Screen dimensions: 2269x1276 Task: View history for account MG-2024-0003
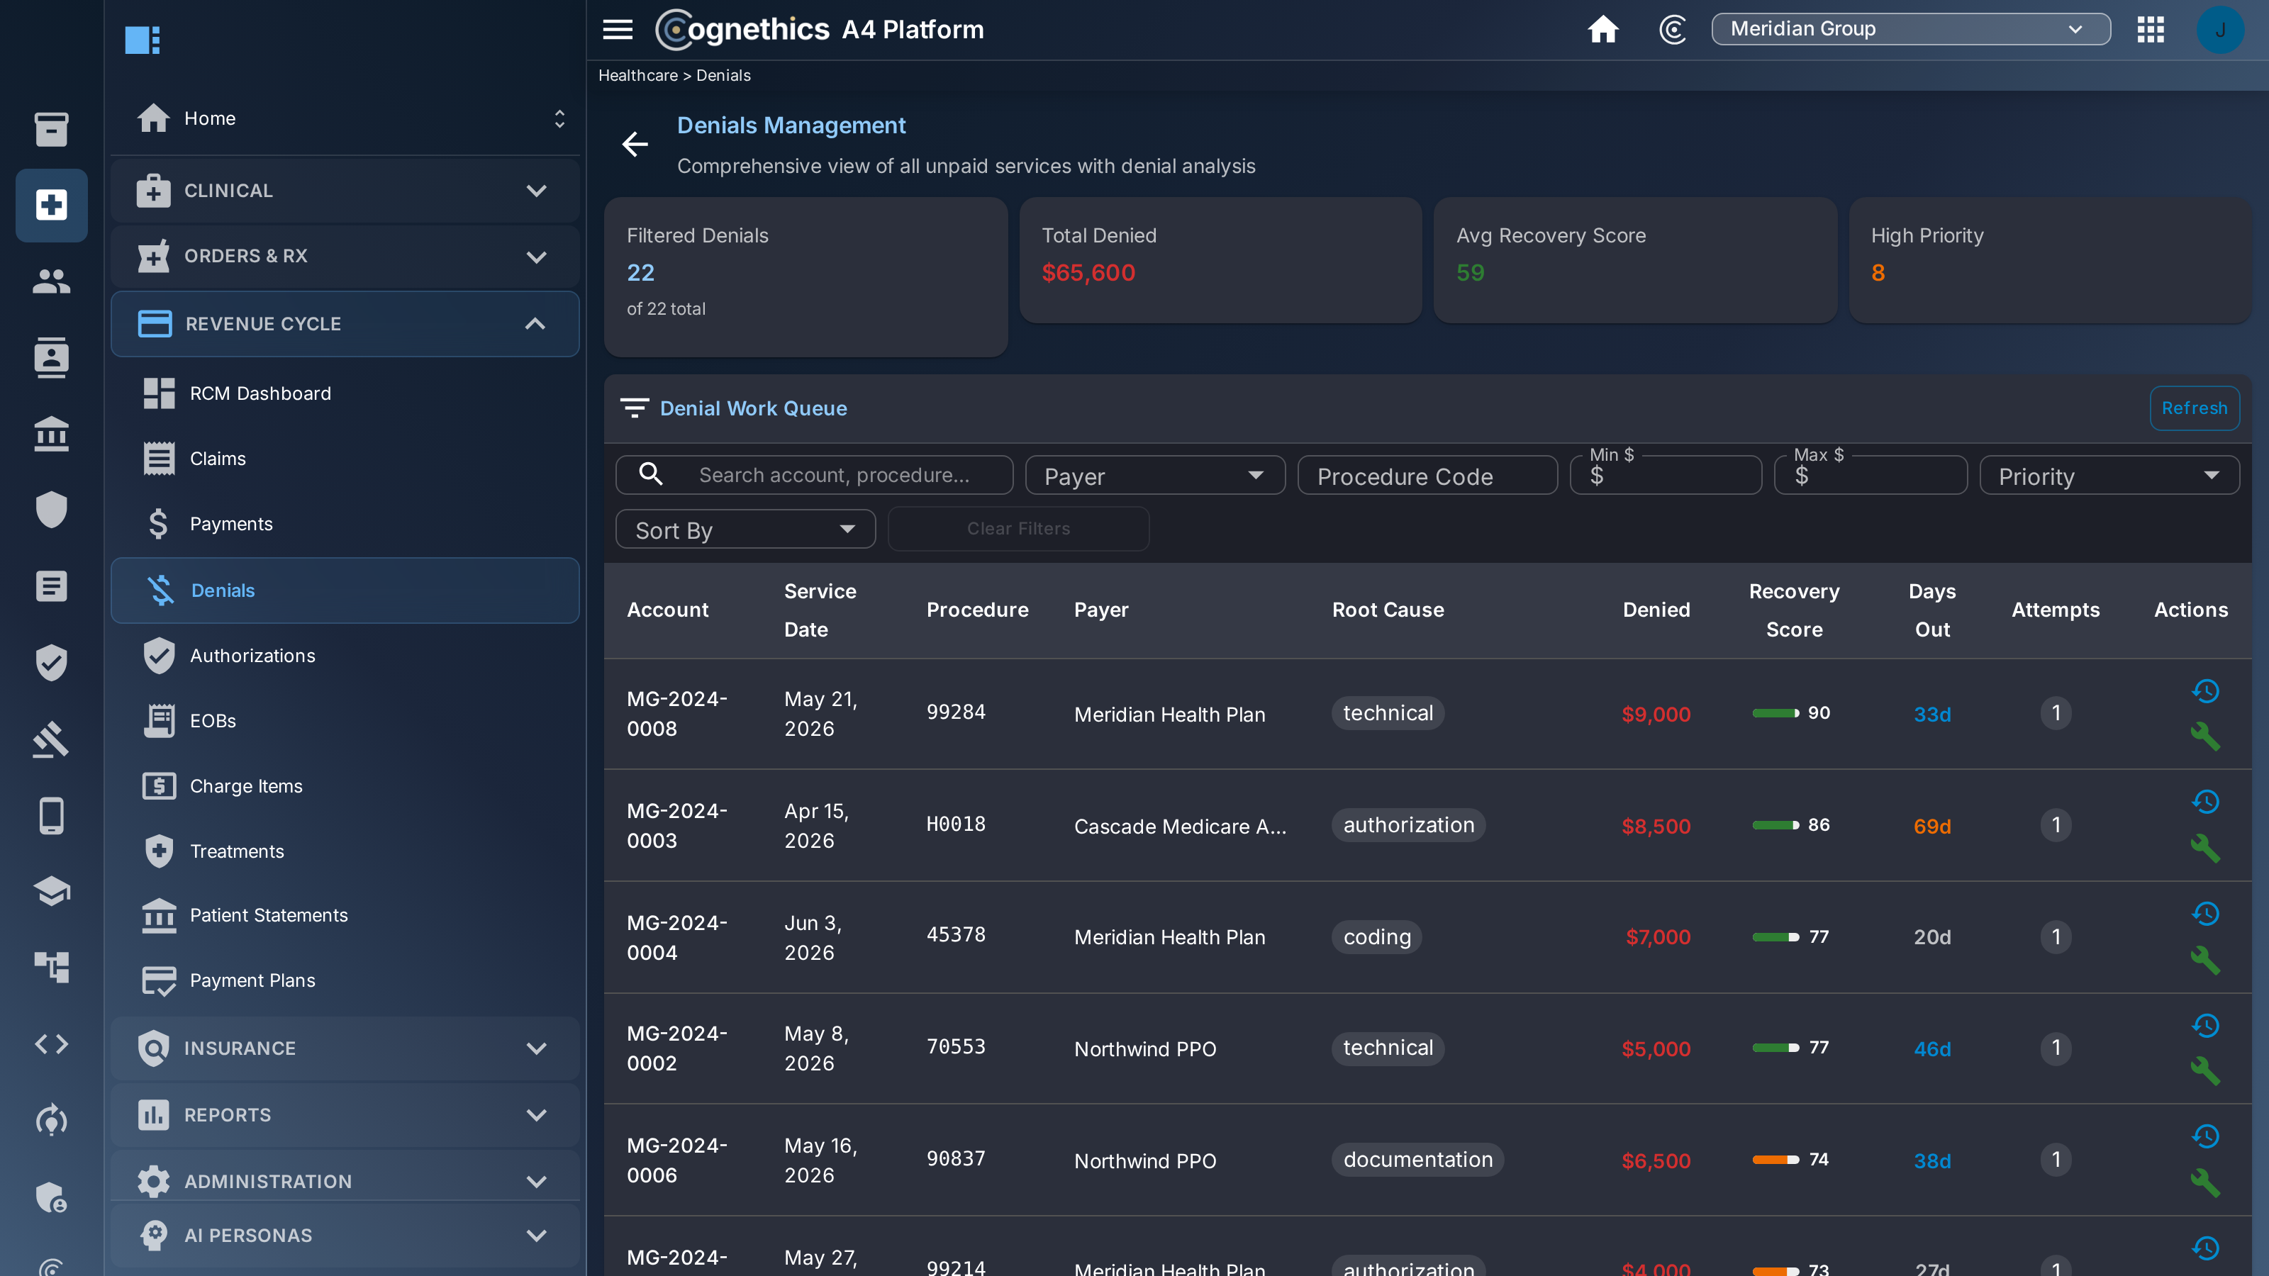pyautogui.click(x=2204, y=802)
